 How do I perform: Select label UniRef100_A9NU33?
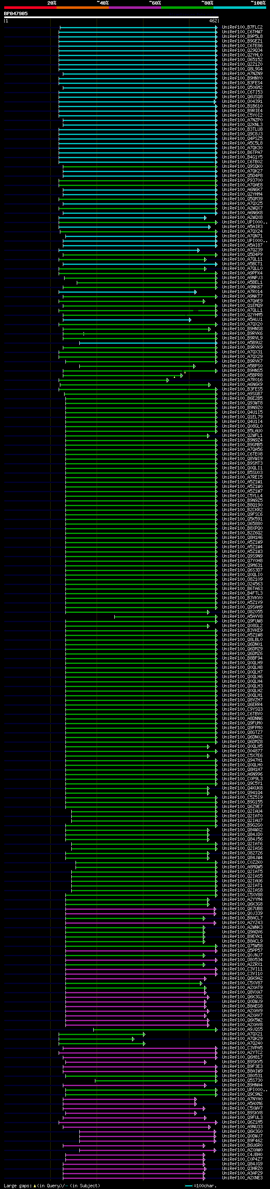242,1127
